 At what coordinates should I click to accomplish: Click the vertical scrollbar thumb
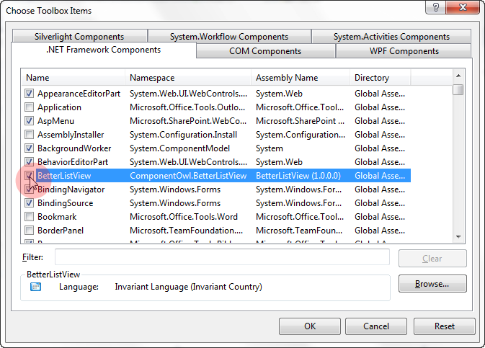[458, 89]
